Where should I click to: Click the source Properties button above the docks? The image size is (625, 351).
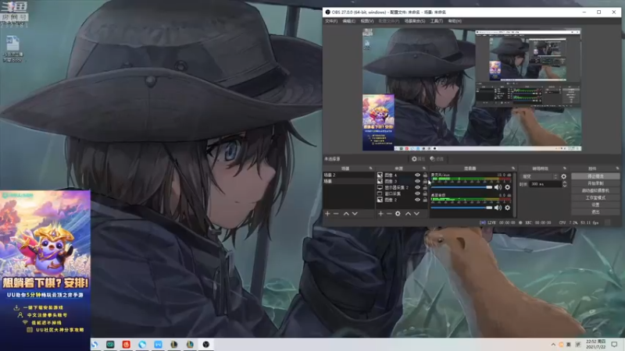pos(418,159)
